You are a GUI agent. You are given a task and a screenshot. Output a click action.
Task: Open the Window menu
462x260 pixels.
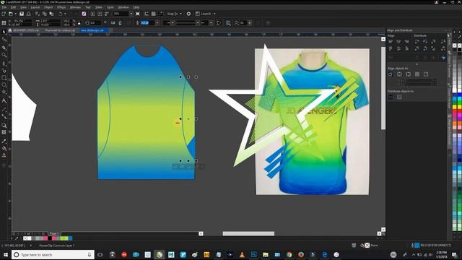(x=123, y=7)
